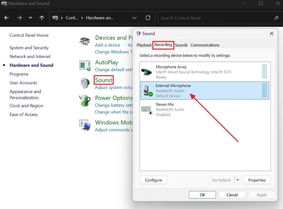Open Appearance and Personalization category

coord(25,95)
